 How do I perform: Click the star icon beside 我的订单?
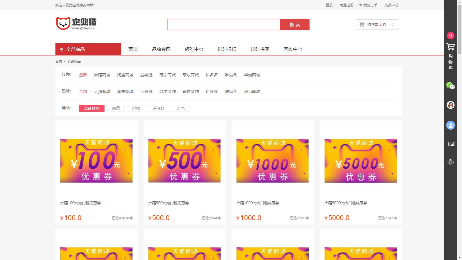[361, 5]
